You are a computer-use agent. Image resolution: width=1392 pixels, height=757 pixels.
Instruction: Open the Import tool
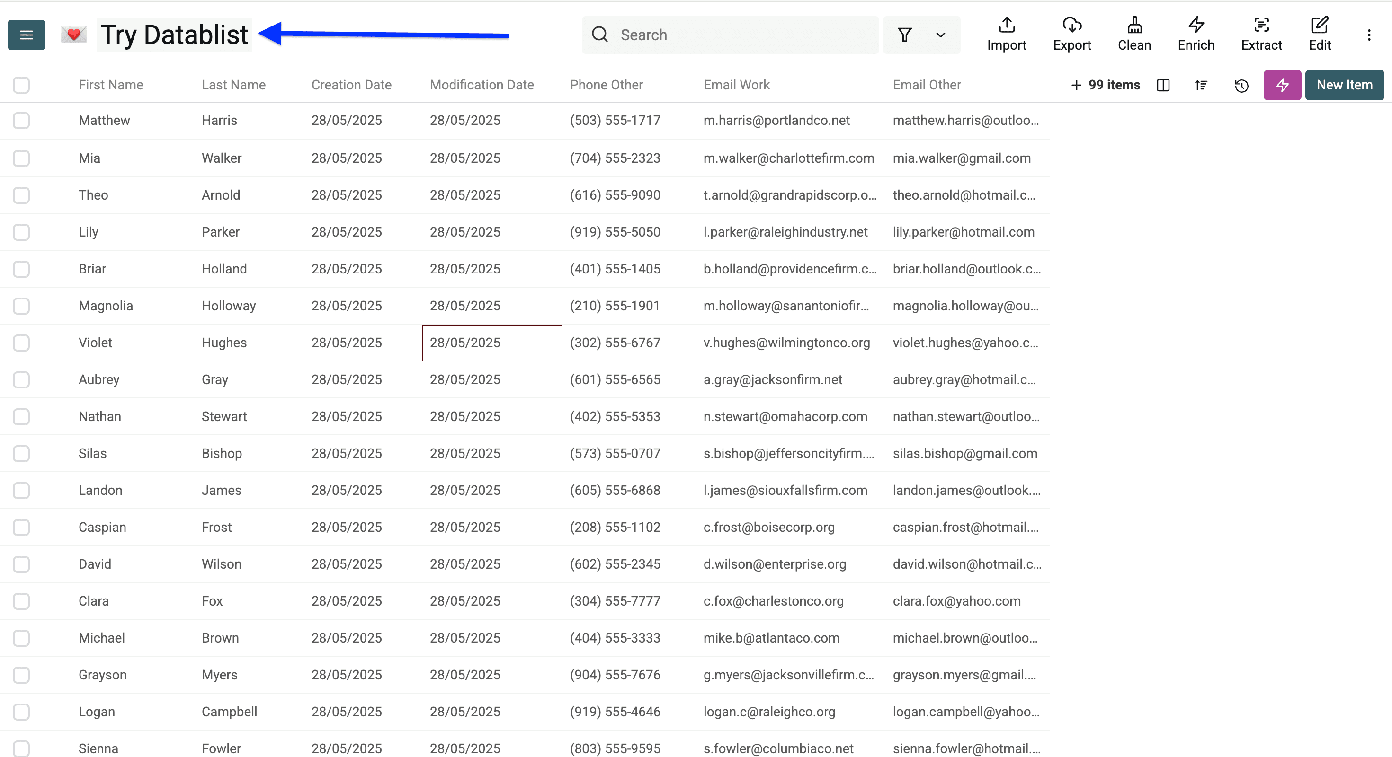tap(1006, 34)
